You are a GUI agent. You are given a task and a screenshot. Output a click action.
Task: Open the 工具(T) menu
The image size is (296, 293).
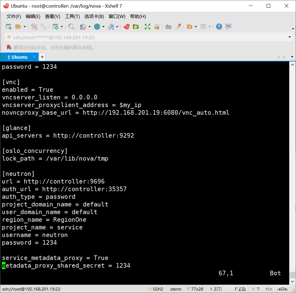(x=72, y=17)
